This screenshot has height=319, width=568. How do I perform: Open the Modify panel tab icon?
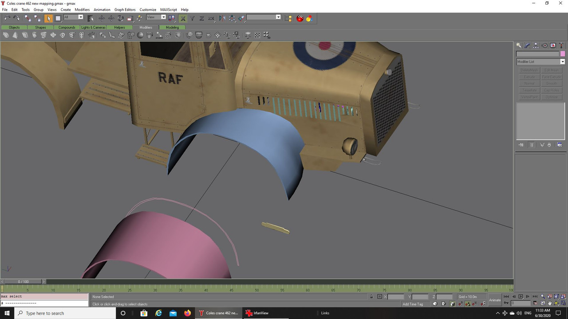(527, 46)
